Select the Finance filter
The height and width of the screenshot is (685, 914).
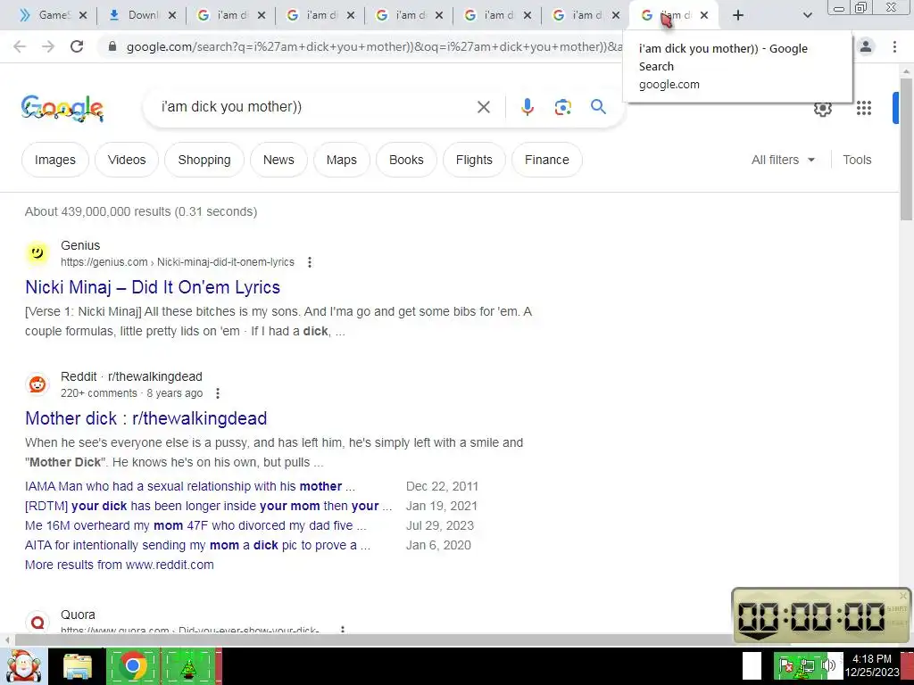click(x=547, y=160)
